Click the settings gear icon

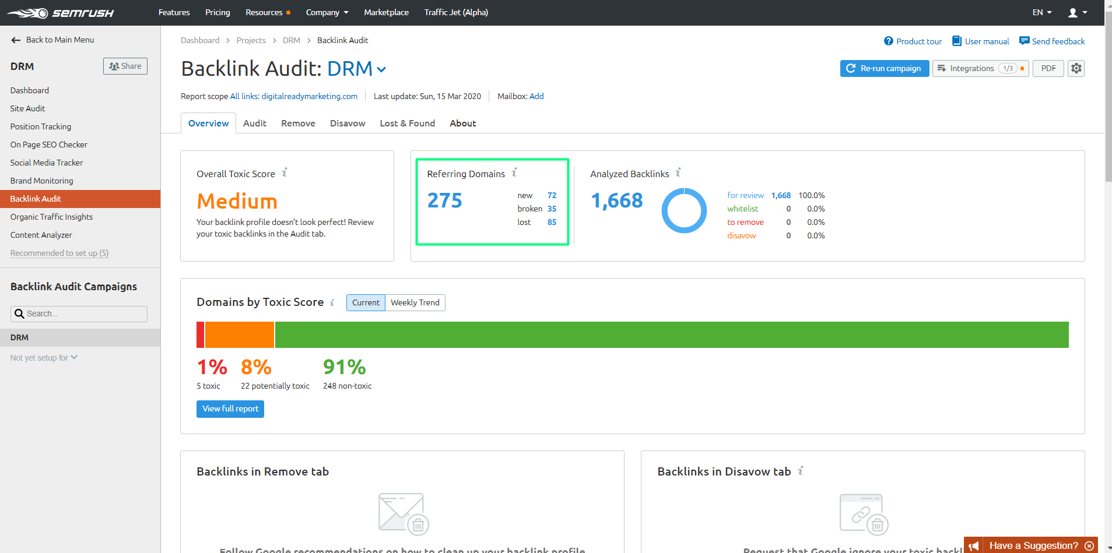coord(1076,68)
